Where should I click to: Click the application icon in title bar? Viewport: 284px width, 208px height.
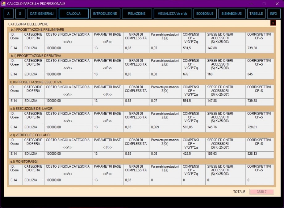[3, 4]
